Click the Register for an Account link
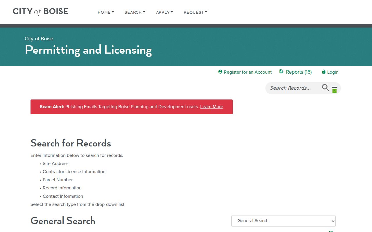The image size is (372, 232). [245, 72]
